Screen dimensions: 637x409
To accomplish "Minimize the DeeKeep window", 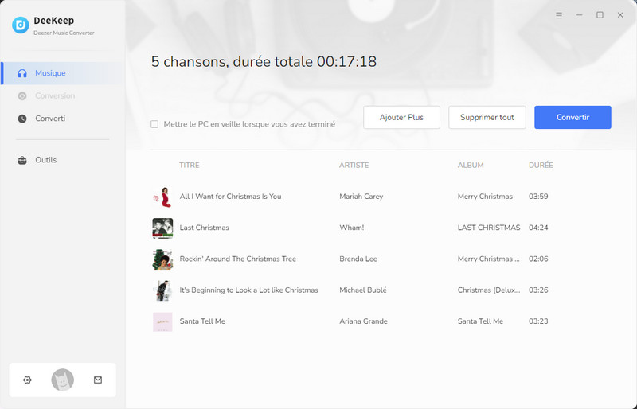I will pyautogui.click(x=580, y=15).
